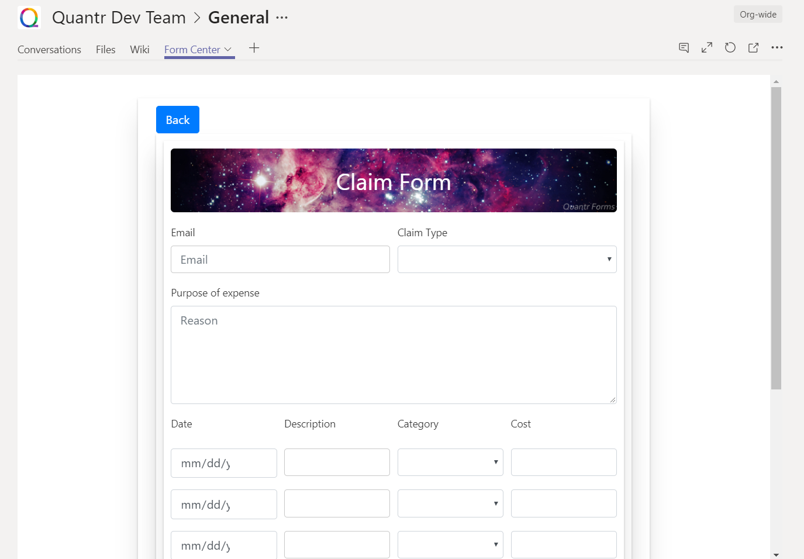Click the scrollbar up arrow
The width and height of the screenshot is (804, 559).
776,82
